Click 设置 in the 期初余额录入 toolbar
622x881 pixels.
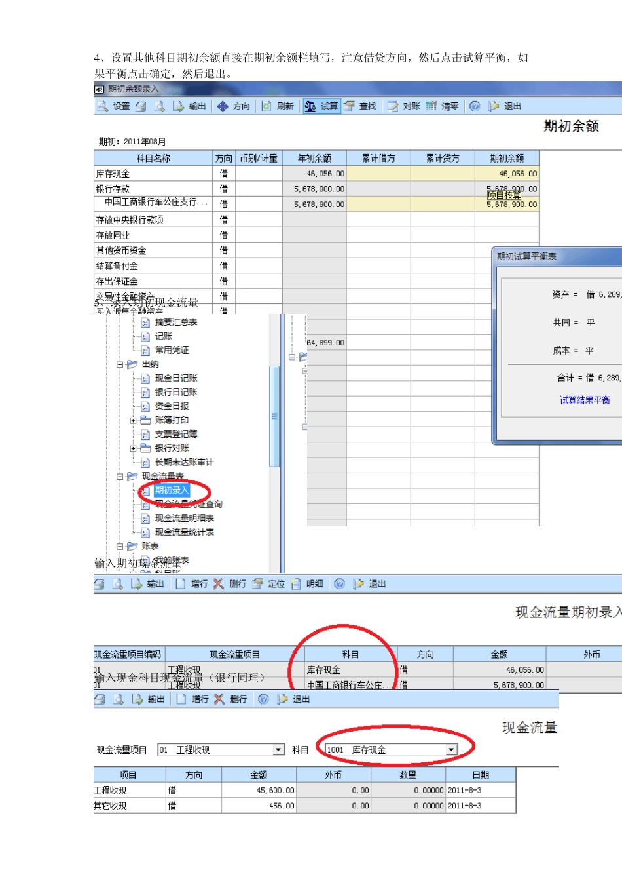point(114,106)
